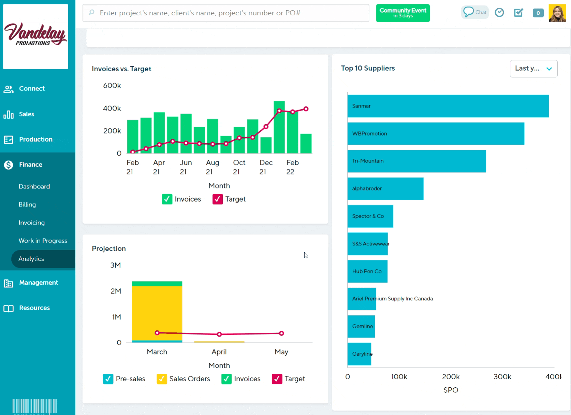Click the Connect people icon in sidebar

[9, 89]
